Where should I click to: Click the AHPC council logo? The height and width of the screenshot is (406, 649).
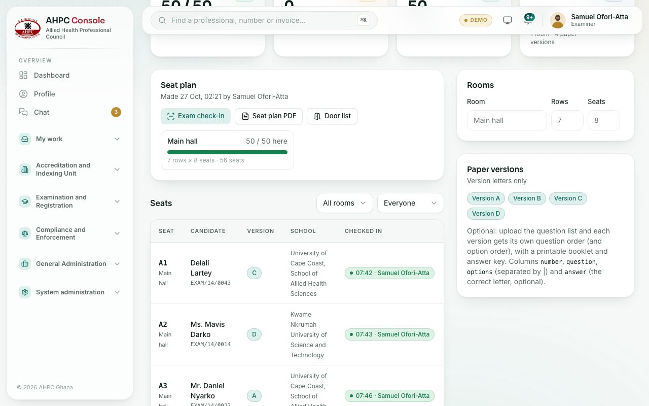coord(27,28)
